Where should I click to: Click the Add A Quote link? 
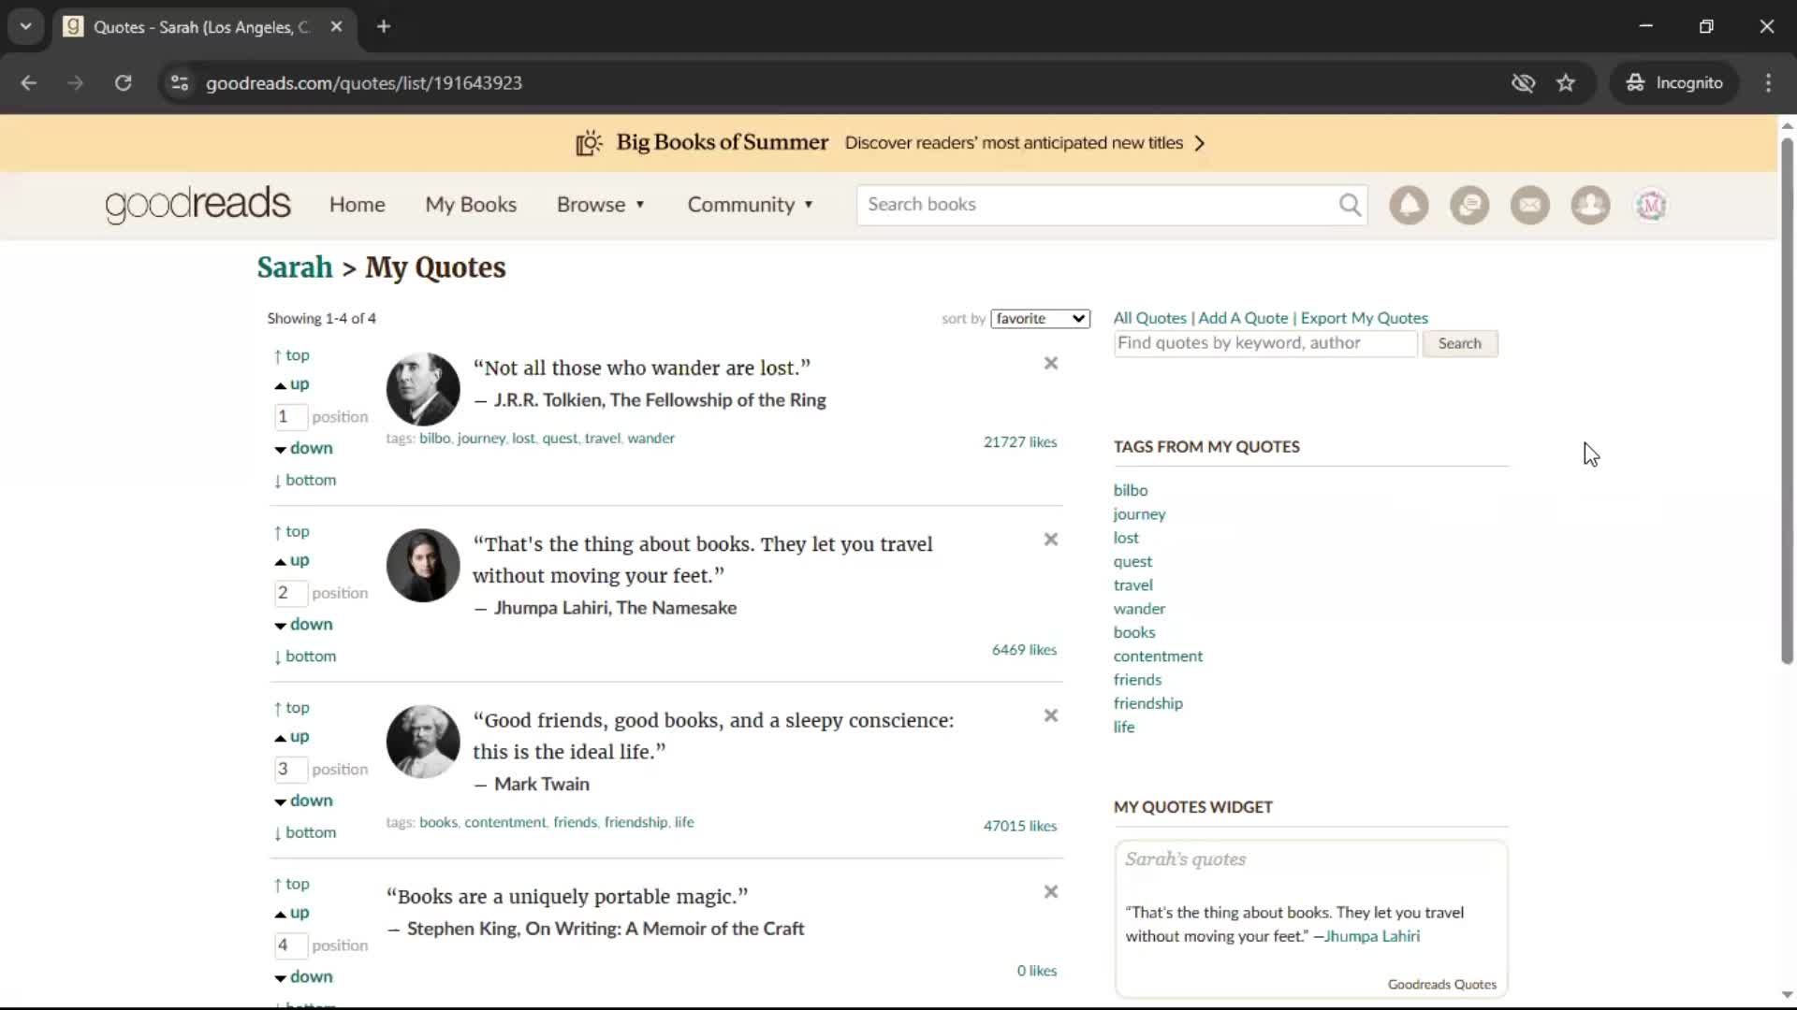pos(1243,318)
